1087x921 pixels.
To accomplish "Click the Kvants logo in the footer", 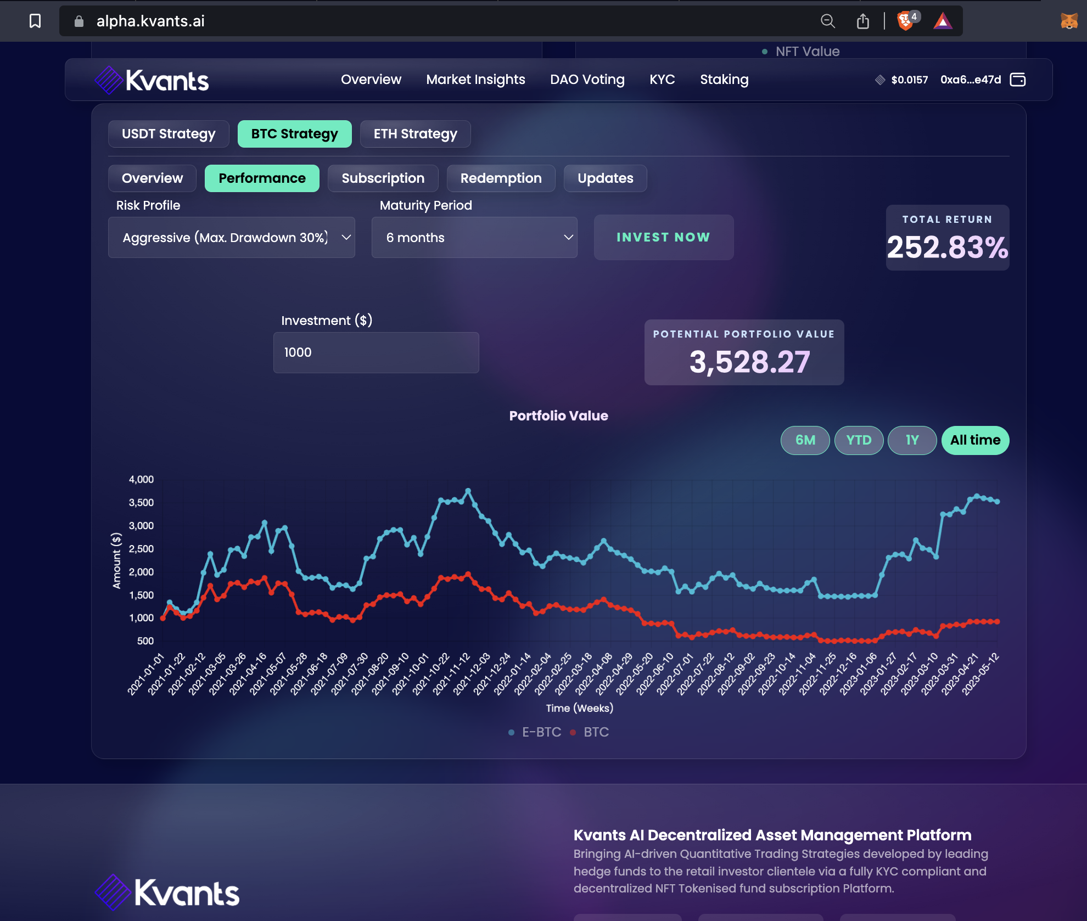I will click(167, 892).
